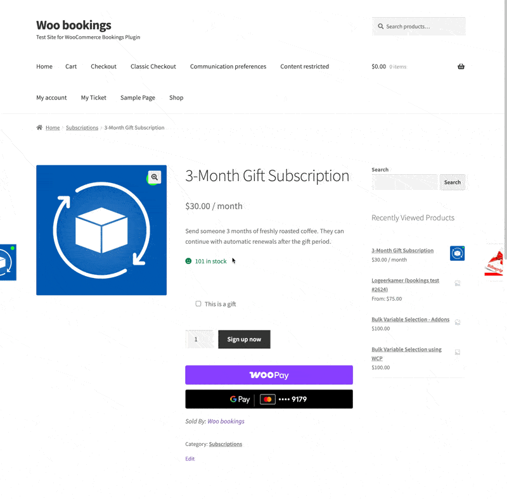Screen dimensions: 507x499
Task: Click the Sign up now button
Action: pos(244,339)
